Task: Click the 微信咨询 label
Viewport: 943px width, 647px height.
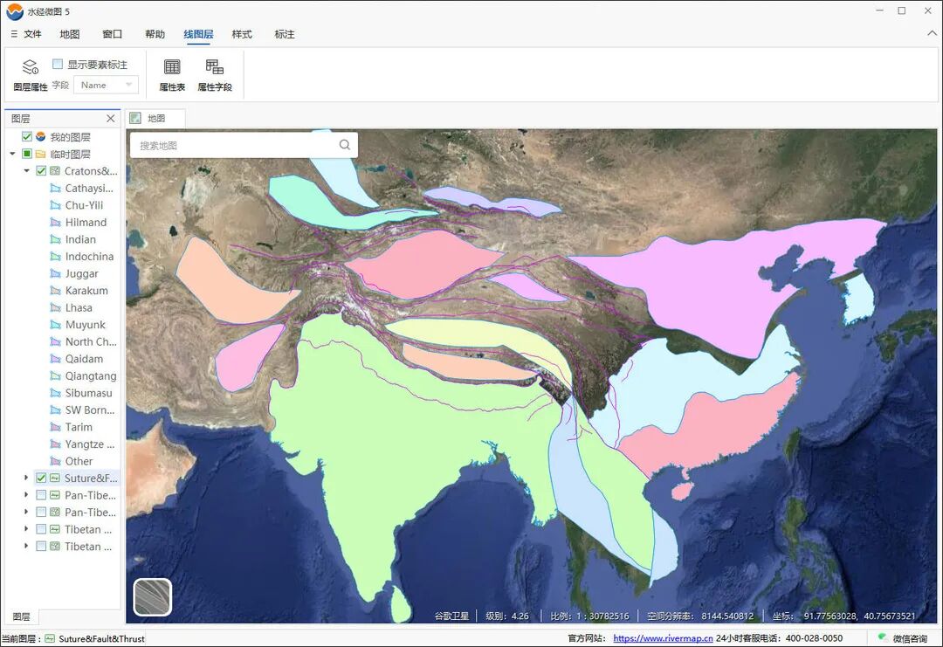Action: [x=910, y=638]
